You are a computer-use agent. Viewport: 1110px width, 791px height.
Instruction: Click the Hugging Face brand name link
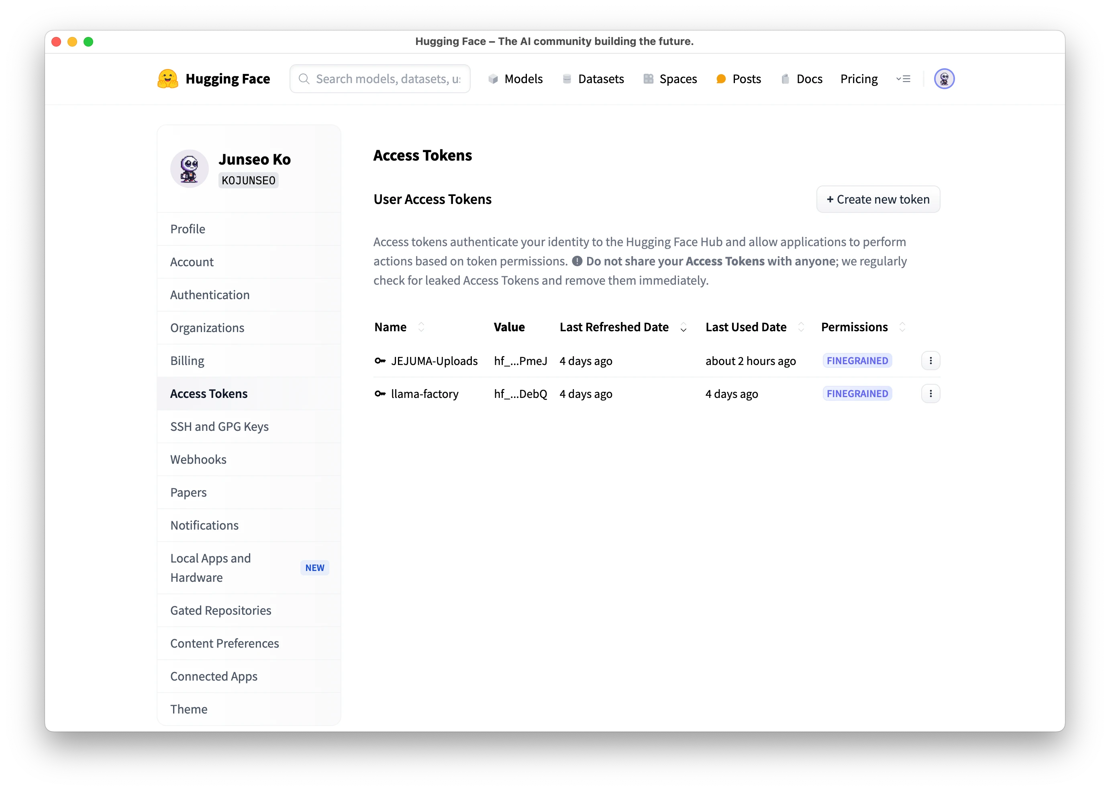(227, 79)
